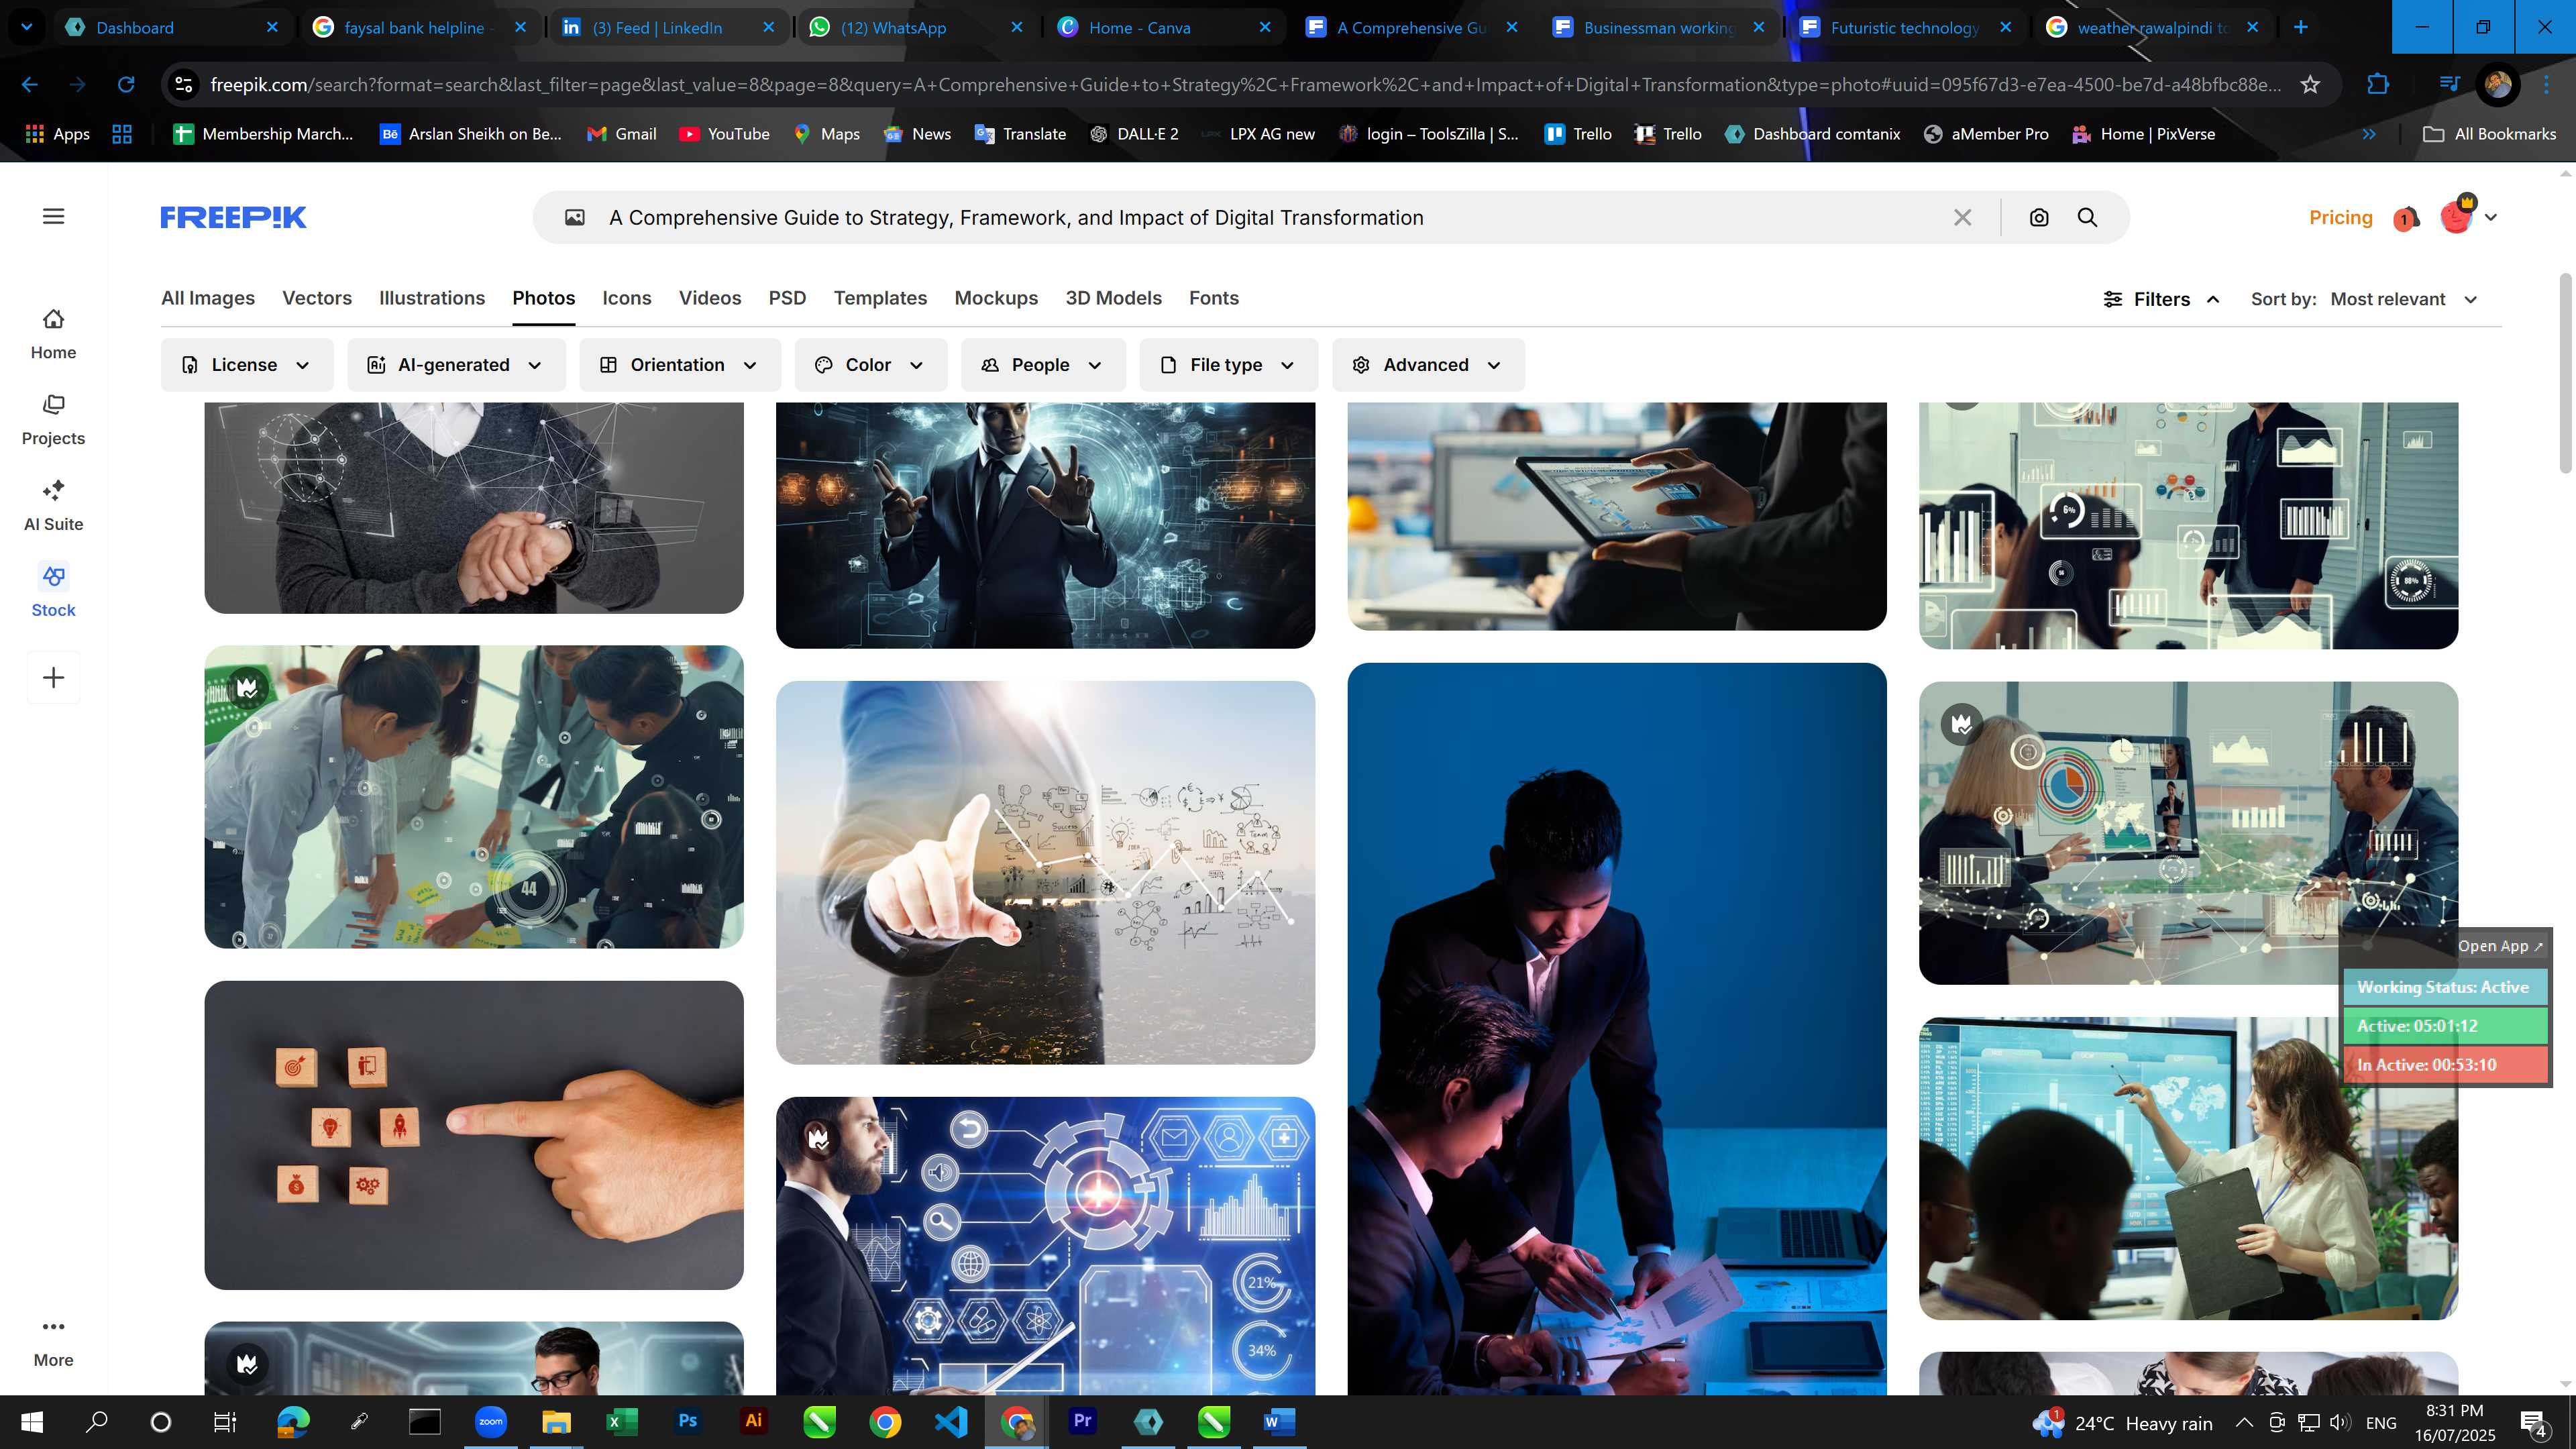Open the DALL·E 2 bookmark
This screenshot has width=2576, height=1449.
click(1134, 134)
